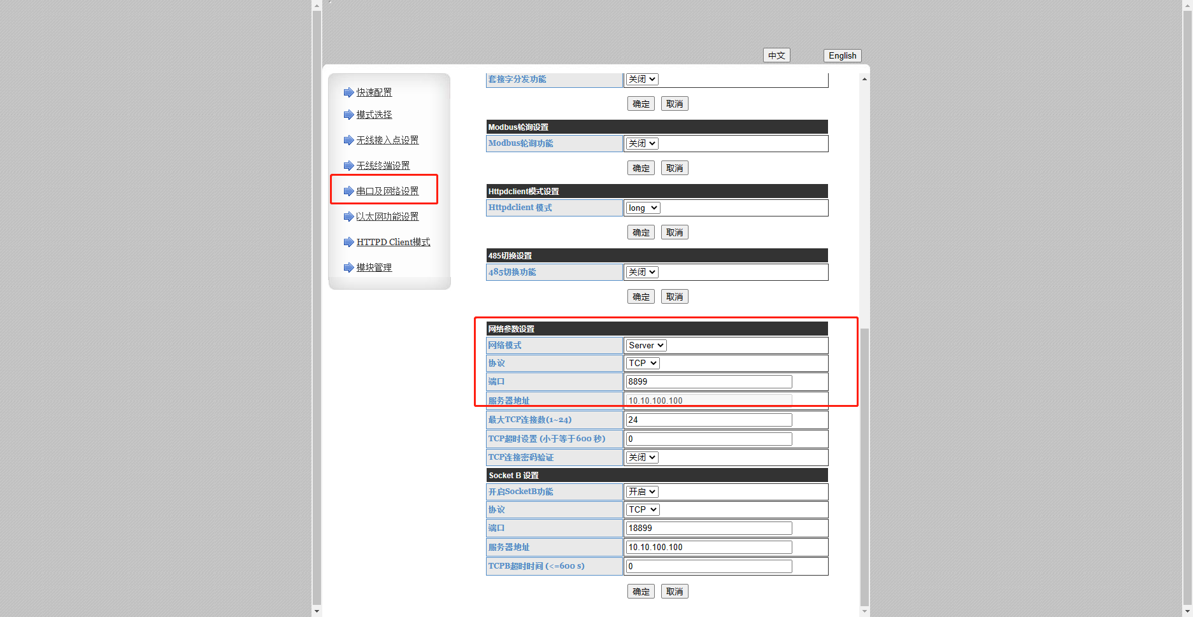Viewport: 1193px width, 617px height.
Task: Click the arrow icon beside 模式选择
Action: pos(348,115)
